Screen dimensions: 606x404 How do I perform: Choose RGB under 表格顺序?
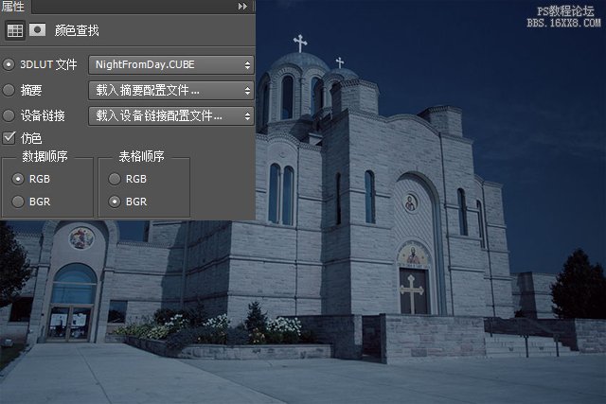[x=115, y=179]
